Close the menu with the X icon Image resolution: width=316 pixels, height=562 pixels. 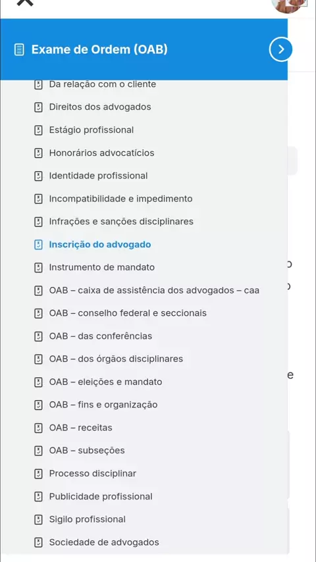click(25, 2)
